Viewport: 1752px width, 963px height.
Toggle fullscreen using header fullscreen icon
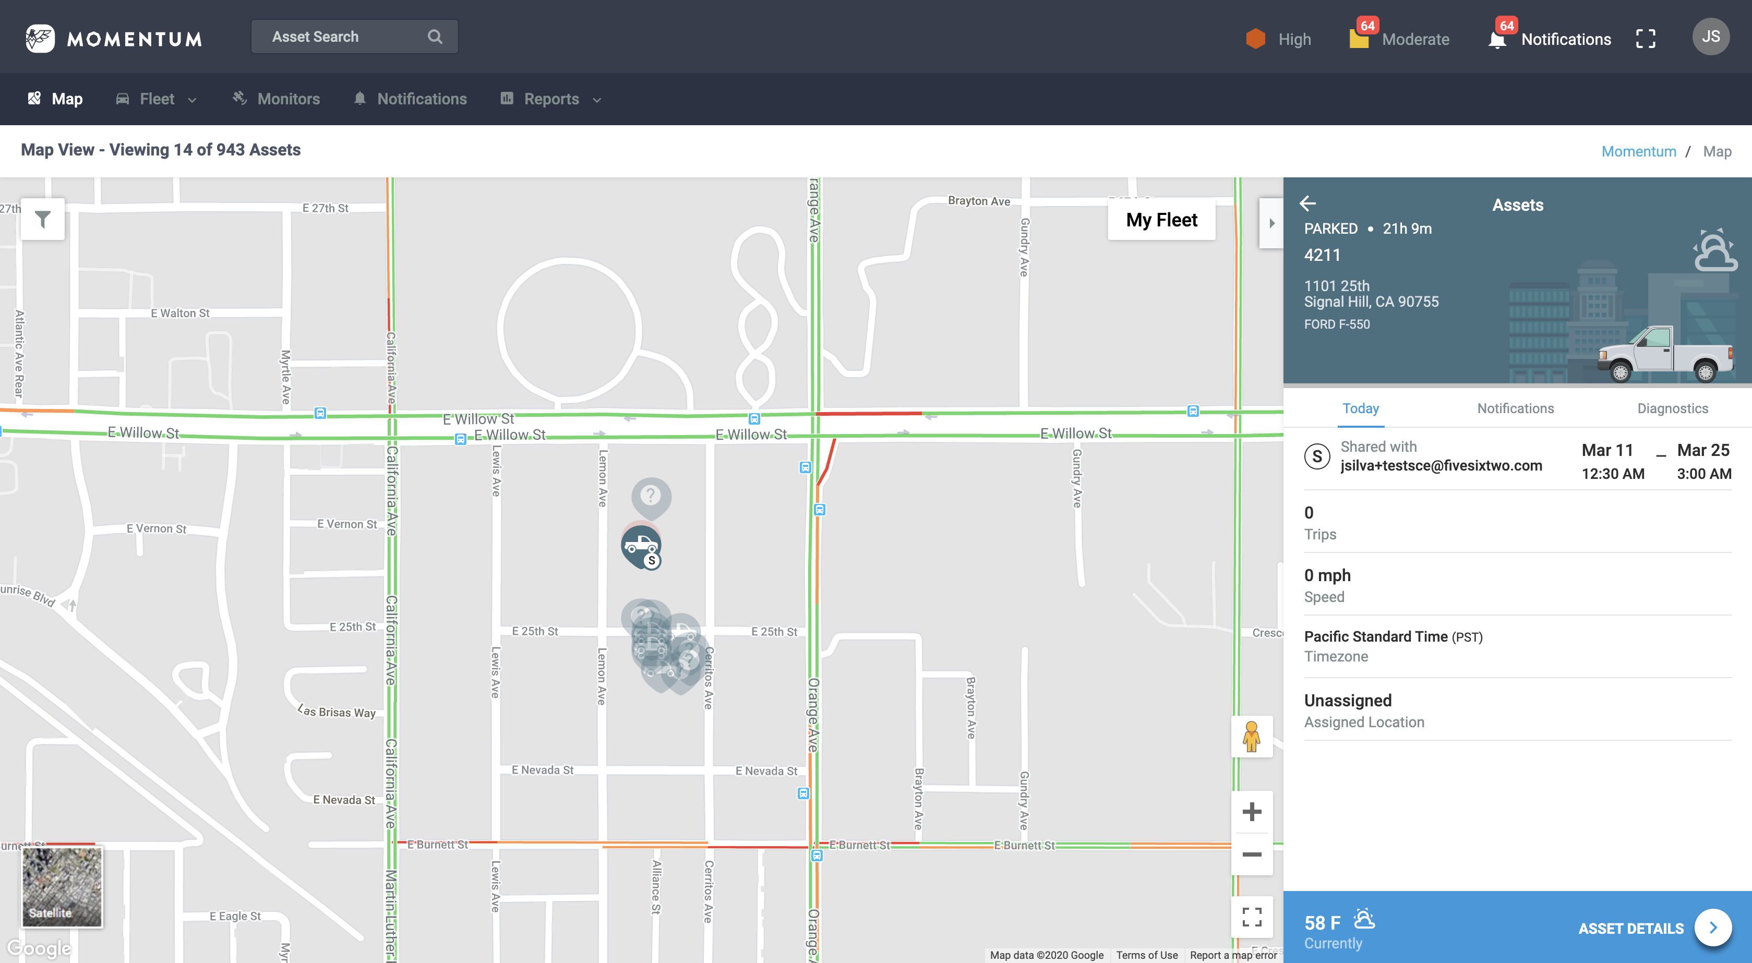[x=1645, y=39]
